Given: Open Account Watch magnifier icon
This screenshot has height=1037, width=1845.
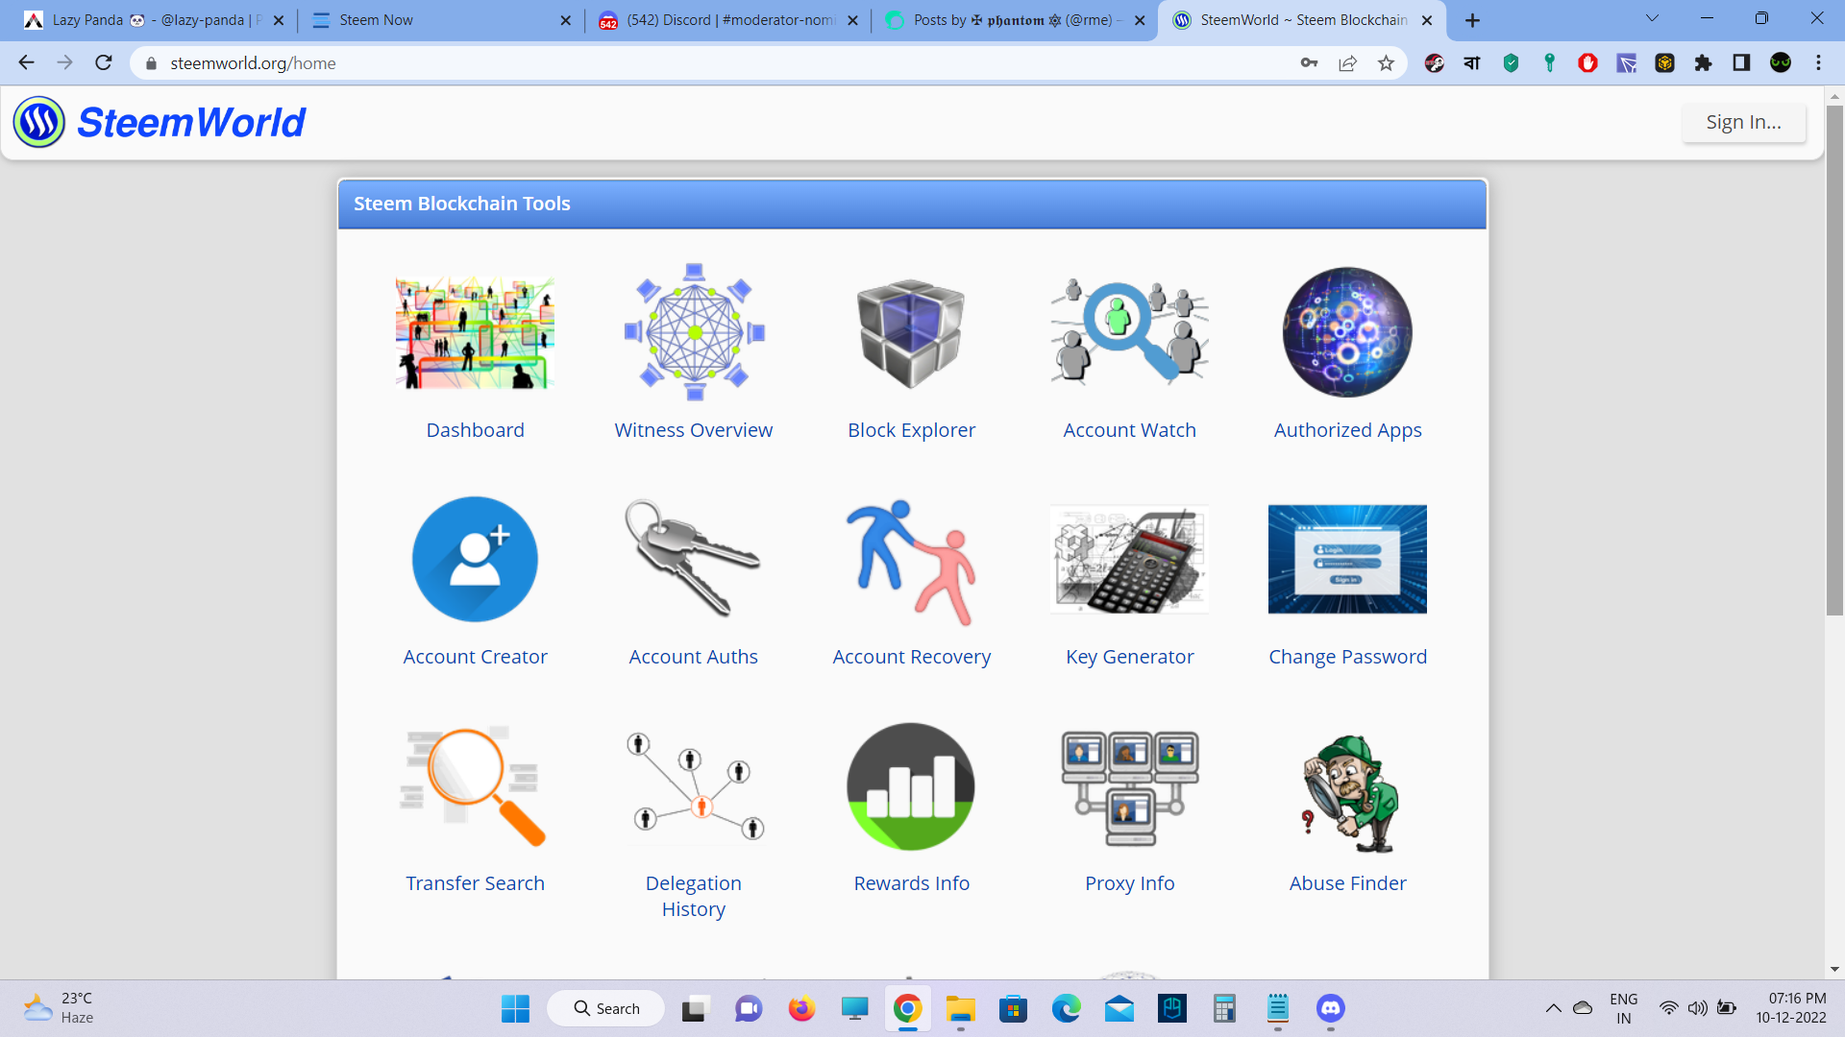Looking at the screenshot, I should (1129, 332).
